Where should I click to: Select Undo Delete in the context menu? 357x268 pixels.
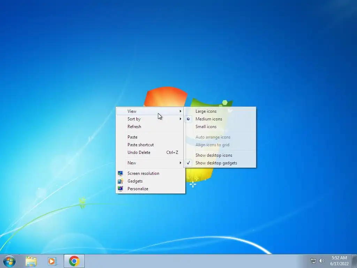[150, 152]
